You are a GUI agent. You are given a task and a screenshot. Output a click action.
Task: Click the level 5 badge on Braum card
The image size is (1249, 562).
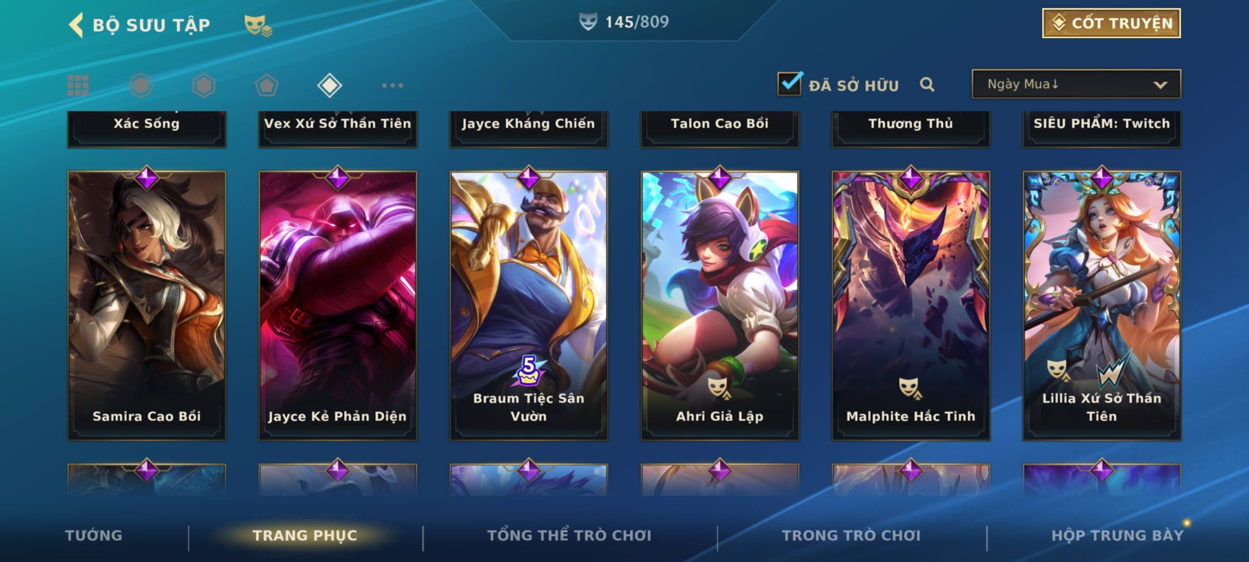pyautogui.click(x=529, y=371)
